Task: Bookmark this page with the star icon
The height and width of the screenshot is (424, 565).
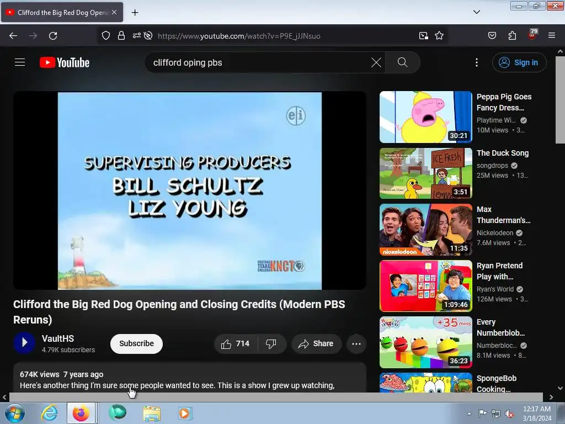Action: coord(439,36)
